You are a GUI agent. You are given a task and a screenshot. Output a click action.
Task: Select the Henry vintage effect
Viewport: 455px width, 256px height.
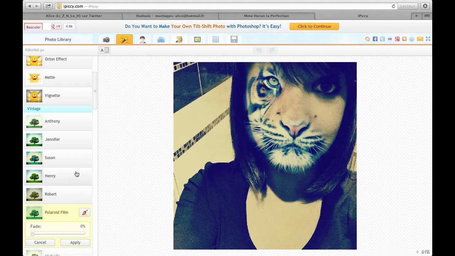tap(59, 176)
